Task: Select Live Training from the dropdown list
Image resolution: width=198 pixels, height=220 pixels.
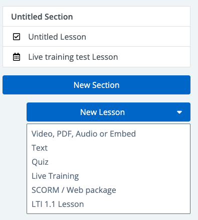Action: [x=55, y=176]
